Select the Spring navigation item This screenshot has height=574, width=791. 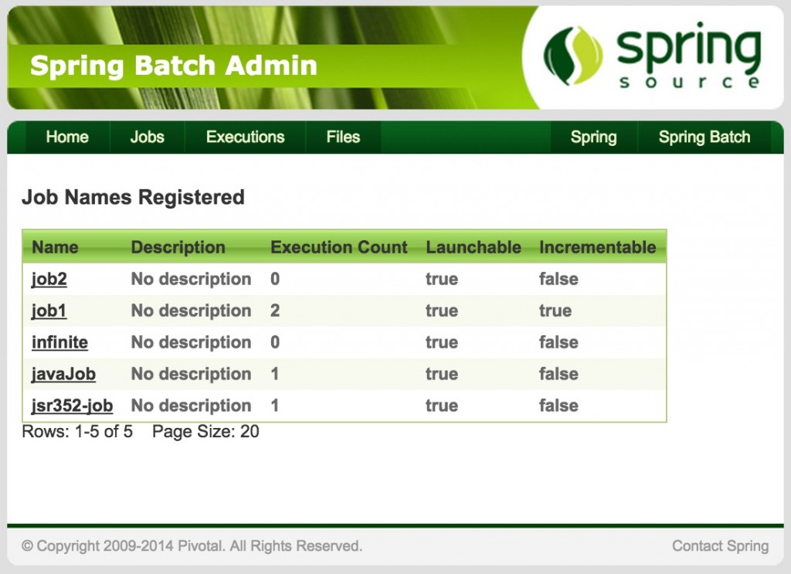(x=594, y=137)
